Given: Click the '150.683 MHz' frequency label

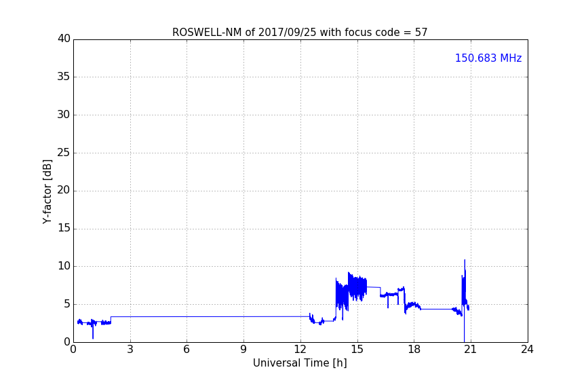Looking at the screenshot, I should (488, 58).
